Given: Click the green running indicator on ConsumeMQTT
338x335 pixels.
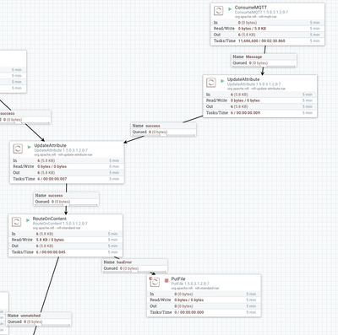Looking at the screenshot, I should tap(230, 9).
